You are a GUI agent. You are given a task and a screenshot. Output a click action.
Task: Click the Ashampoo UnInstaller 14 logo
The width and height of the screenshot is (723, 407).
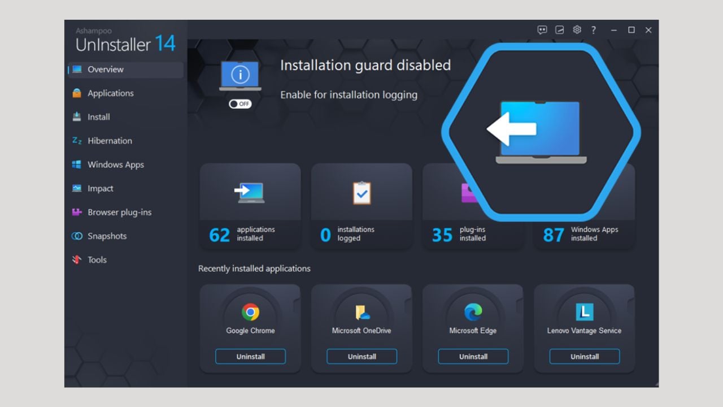point(125,40)
